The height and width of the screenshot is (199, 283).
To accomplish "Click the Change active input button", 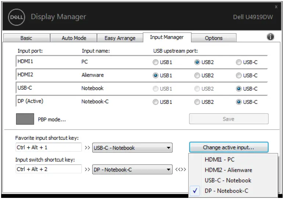I will [229, 148].
